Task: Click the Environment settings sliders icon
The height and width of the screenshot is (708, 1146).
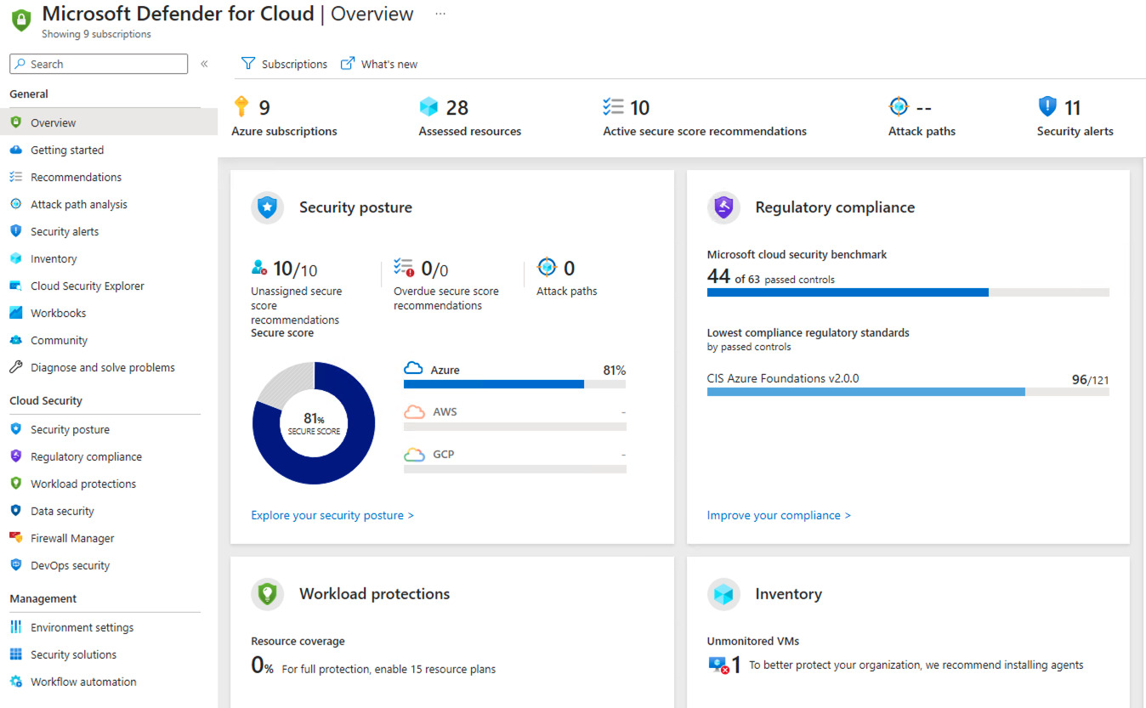Action: tap(15, 627)
